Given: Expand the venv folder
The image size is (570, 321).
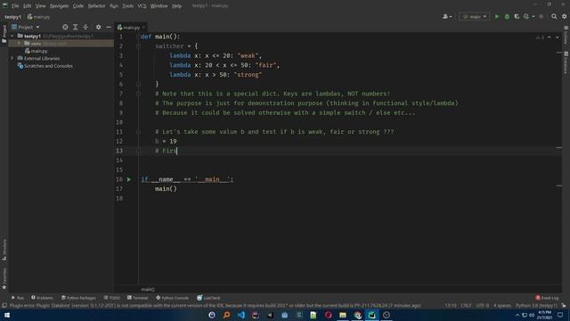Looking at the screenshot, I should [x=19, y=44].
